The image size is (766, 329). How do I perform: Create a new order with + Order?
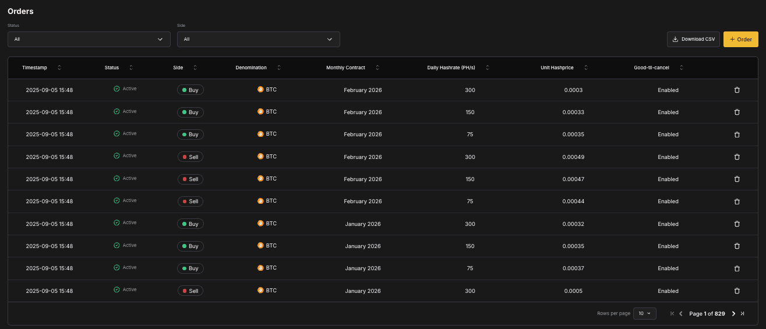[740, 39]
